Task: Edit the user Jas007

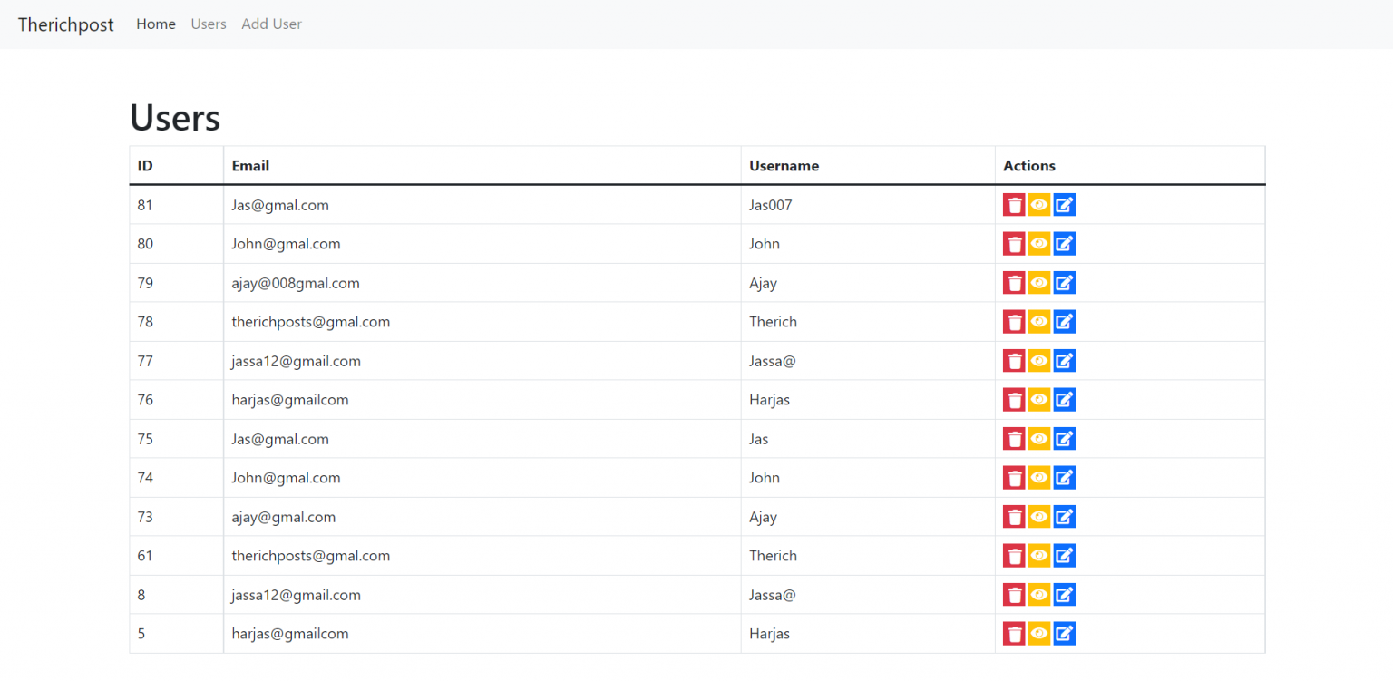Action: [1064, 205]
